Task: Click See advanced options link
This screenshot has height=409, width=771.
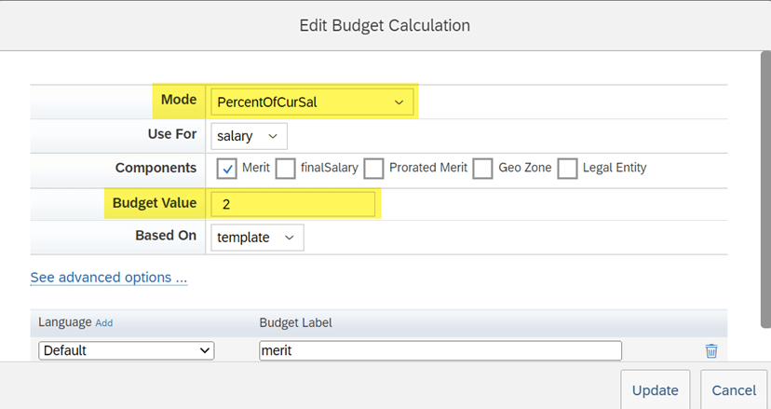Action: pos(109,278)
